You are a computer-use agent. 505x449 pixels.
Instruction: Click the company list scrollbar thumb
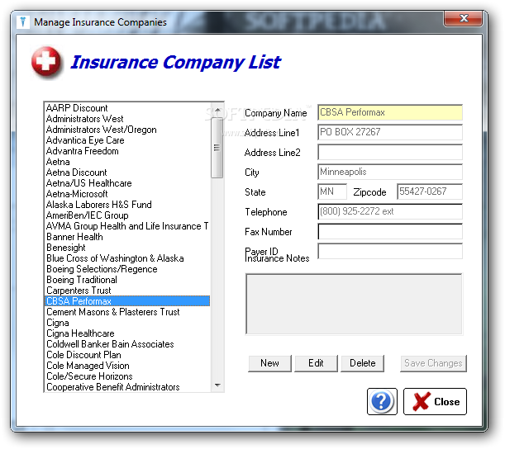[217, 148]
